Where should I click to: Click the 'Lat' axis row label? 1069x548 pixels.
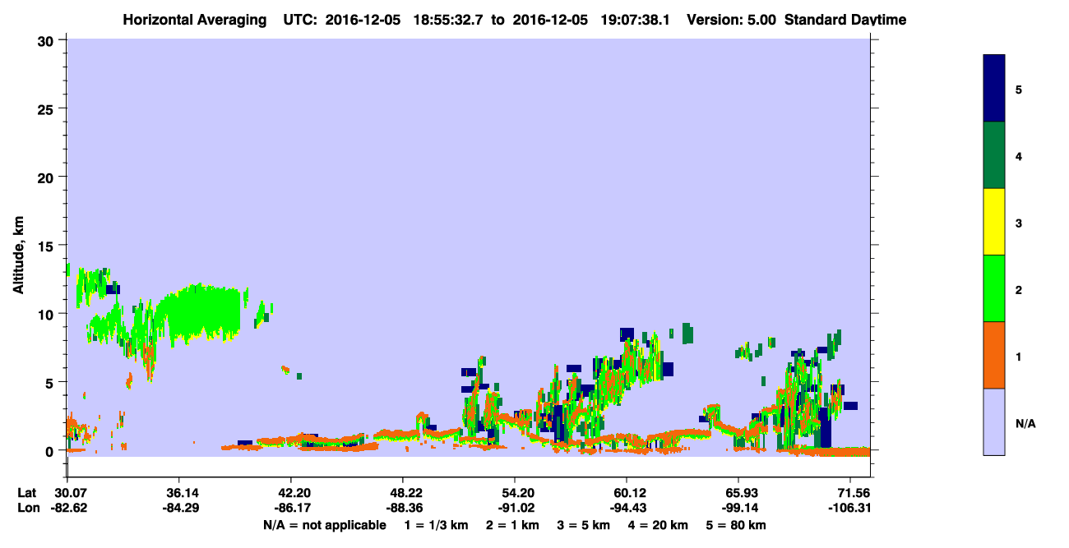(x=26, y=493)
